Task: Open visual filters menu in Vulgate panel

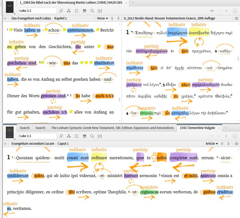Action: click(69, 136)
